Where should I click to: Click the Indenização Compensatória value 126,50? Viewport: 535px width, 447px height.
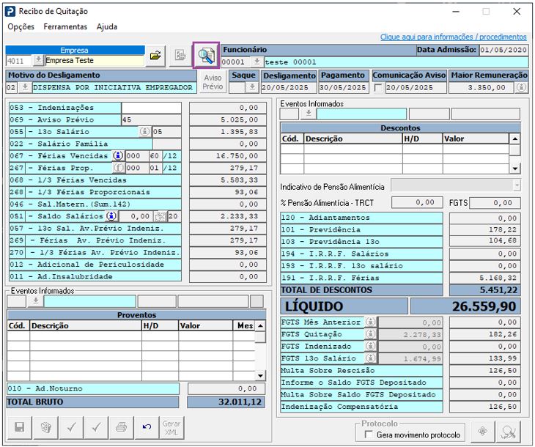485,407
